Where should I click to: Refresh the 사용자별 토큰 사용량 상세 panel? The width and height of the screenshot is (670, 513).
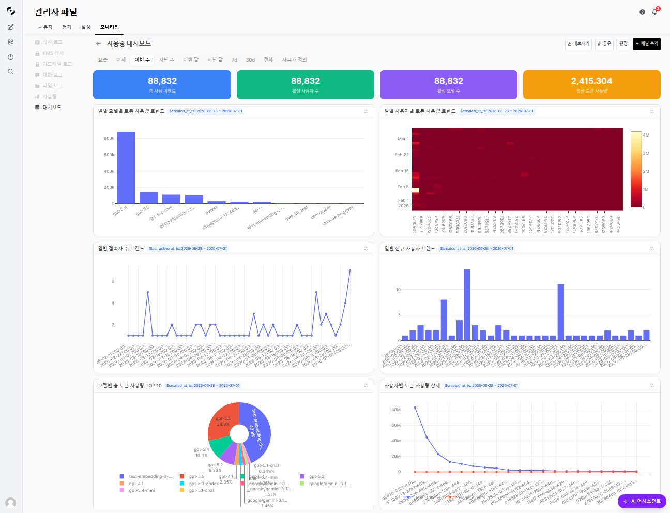652,386
